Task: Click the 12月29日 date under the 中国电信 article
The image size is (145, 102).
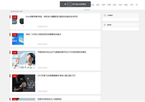Action: click(40, 68)
